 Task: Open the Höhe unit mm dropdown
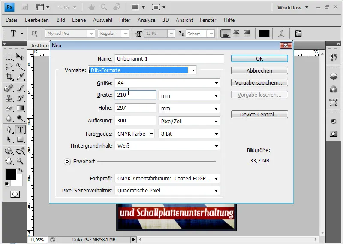[x=189, y=108]
